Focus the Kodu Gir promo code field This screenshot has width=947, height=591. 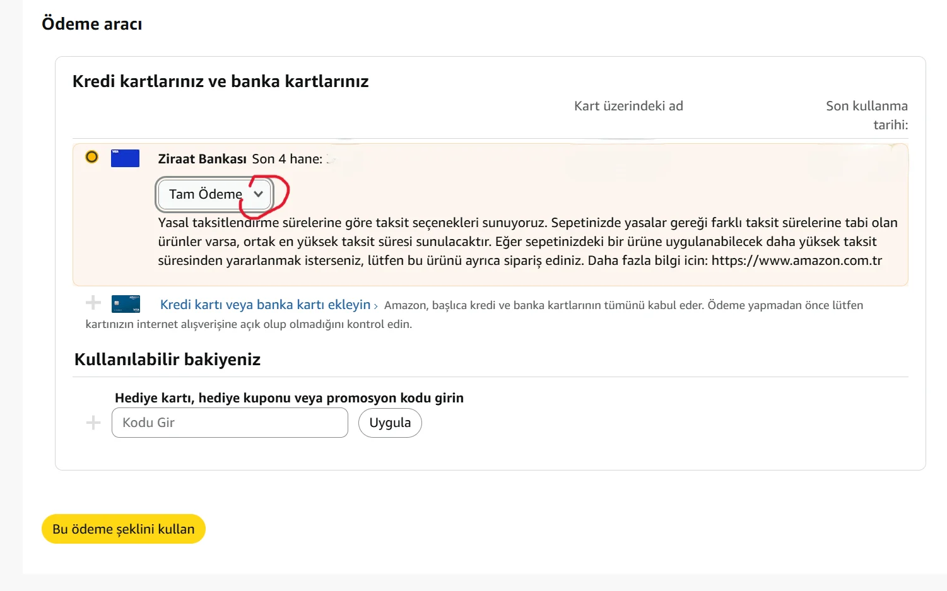pos(230,423)
